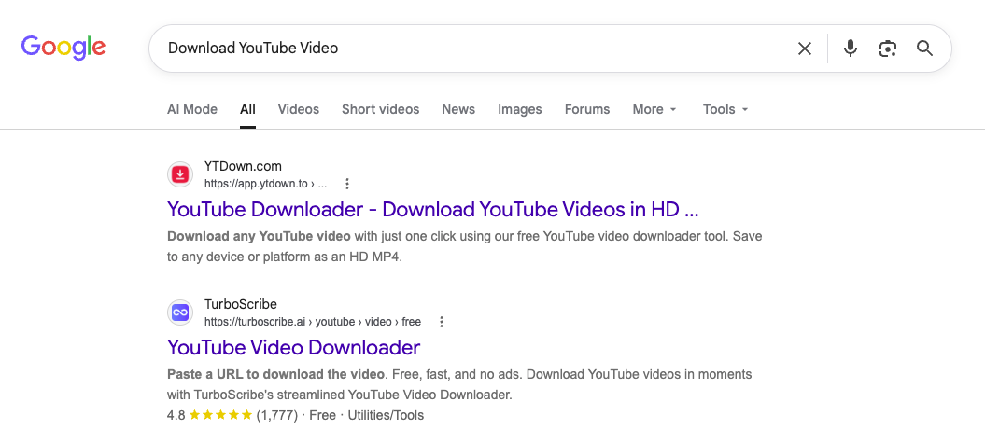
Task: Click the 'Download any YouTube video' snippet text
Action: click(259, 237)
